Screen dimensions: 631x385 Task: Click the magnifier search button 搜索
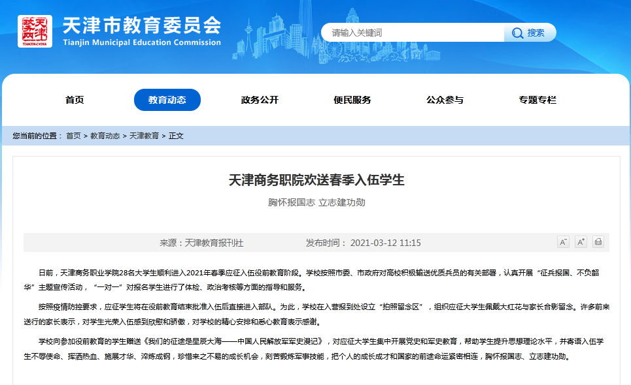pos(530,33)
